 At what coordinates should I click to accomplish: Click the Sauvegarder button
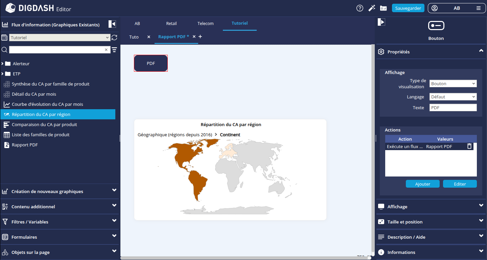[x=408, y=8]
